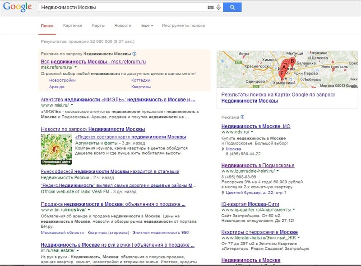Select the 'Поиск' tab
The height and width of the screenshot is (266, 361).
47,26
